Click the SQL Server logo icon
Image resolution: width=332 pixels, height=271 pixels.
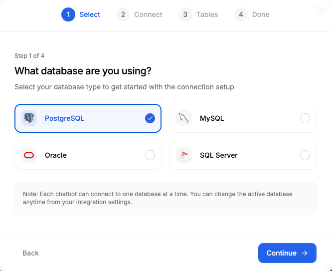click(x=184, y=155)
